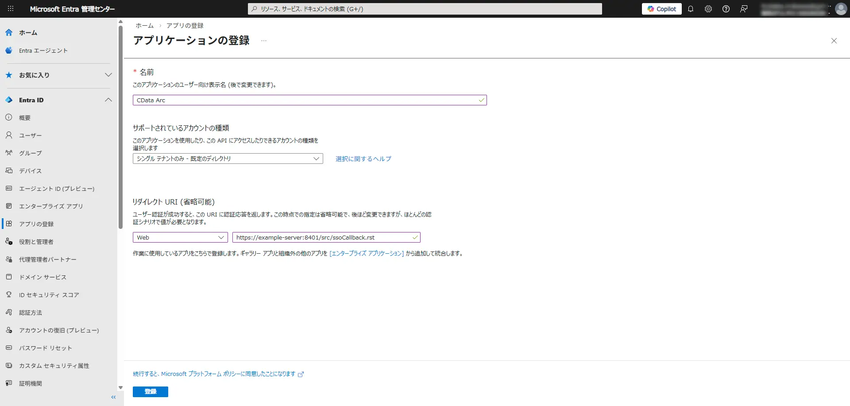Click the エンタープライズ アプリ icon

click(9, 206)
